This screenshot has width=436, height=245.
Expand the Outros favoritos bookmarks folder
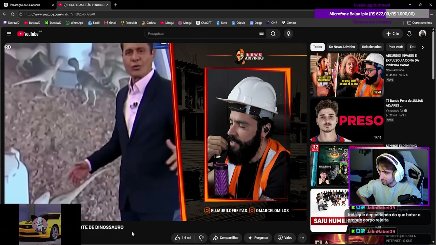(x=420, y=23)
